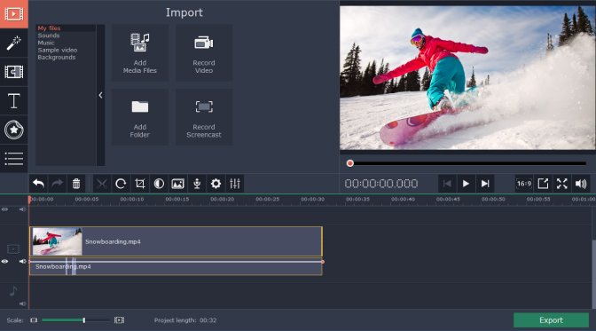Toggle video track visibility eye
The height and width of the screenshot is (331, 596).
point(5,262)
